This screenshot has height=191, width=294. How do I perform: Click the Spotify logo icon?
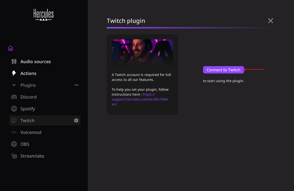point(14,109)
